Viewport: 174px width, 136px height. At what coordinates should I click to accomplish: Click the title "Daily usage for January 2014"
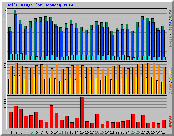coord(40,5)
